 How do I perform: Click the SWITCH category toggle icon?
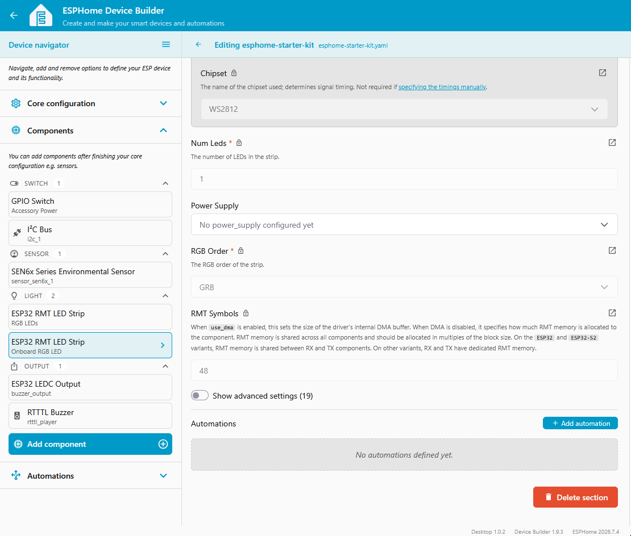coord(14,183)
